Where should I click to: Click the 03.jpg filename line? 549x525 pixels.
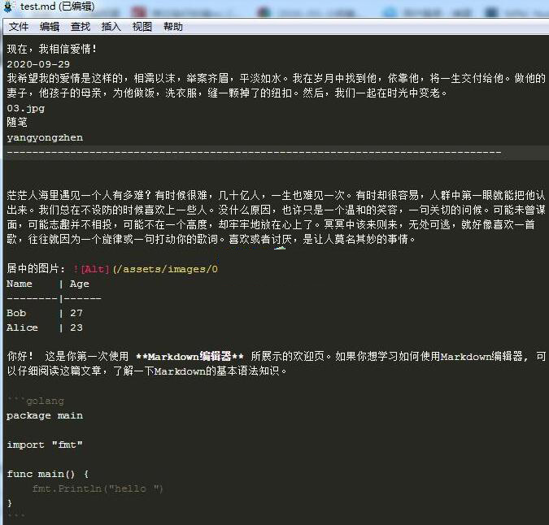point(25,108)
